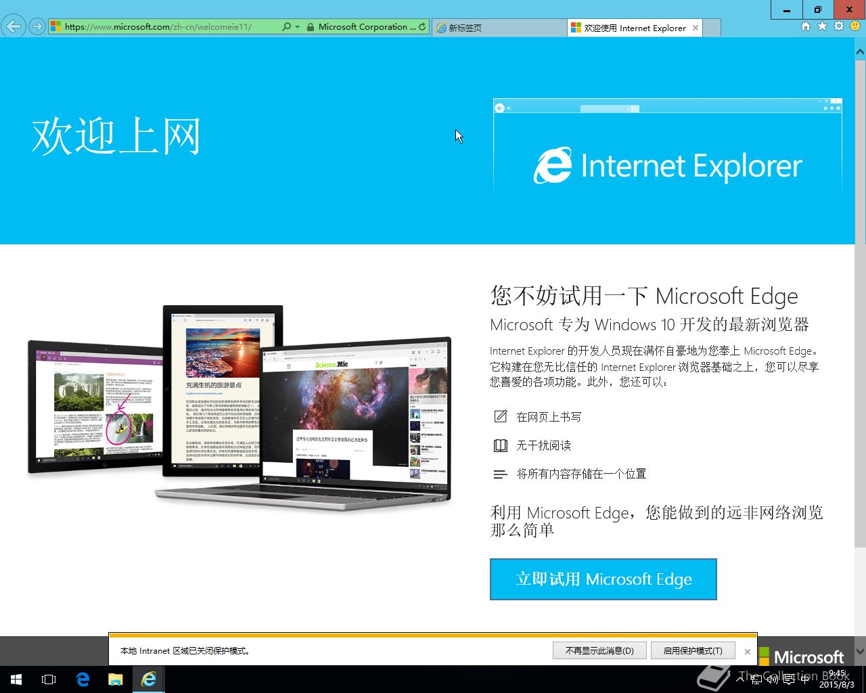Switch to the 新标签页 tab

coord(499,28)
